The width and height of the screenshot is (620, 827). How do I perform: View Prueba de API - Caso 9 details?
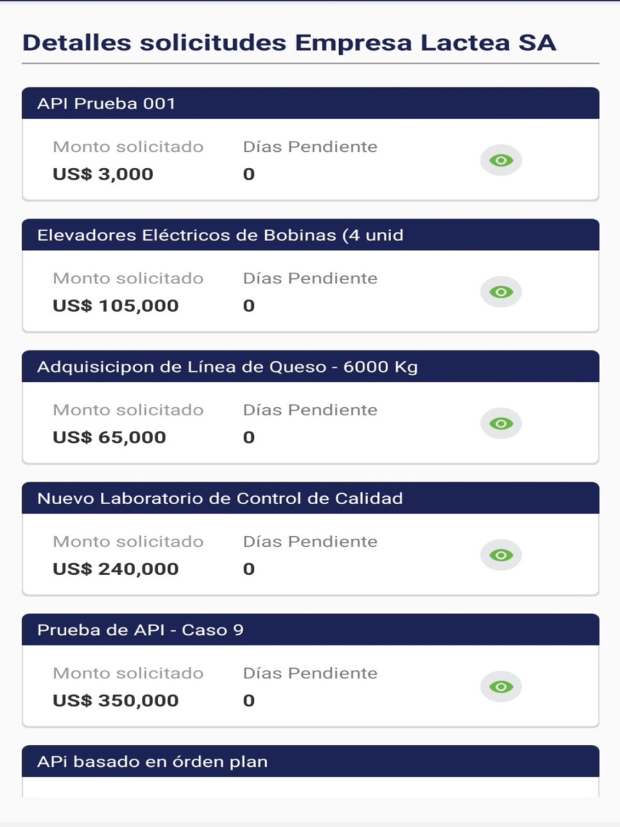(501, 687)
